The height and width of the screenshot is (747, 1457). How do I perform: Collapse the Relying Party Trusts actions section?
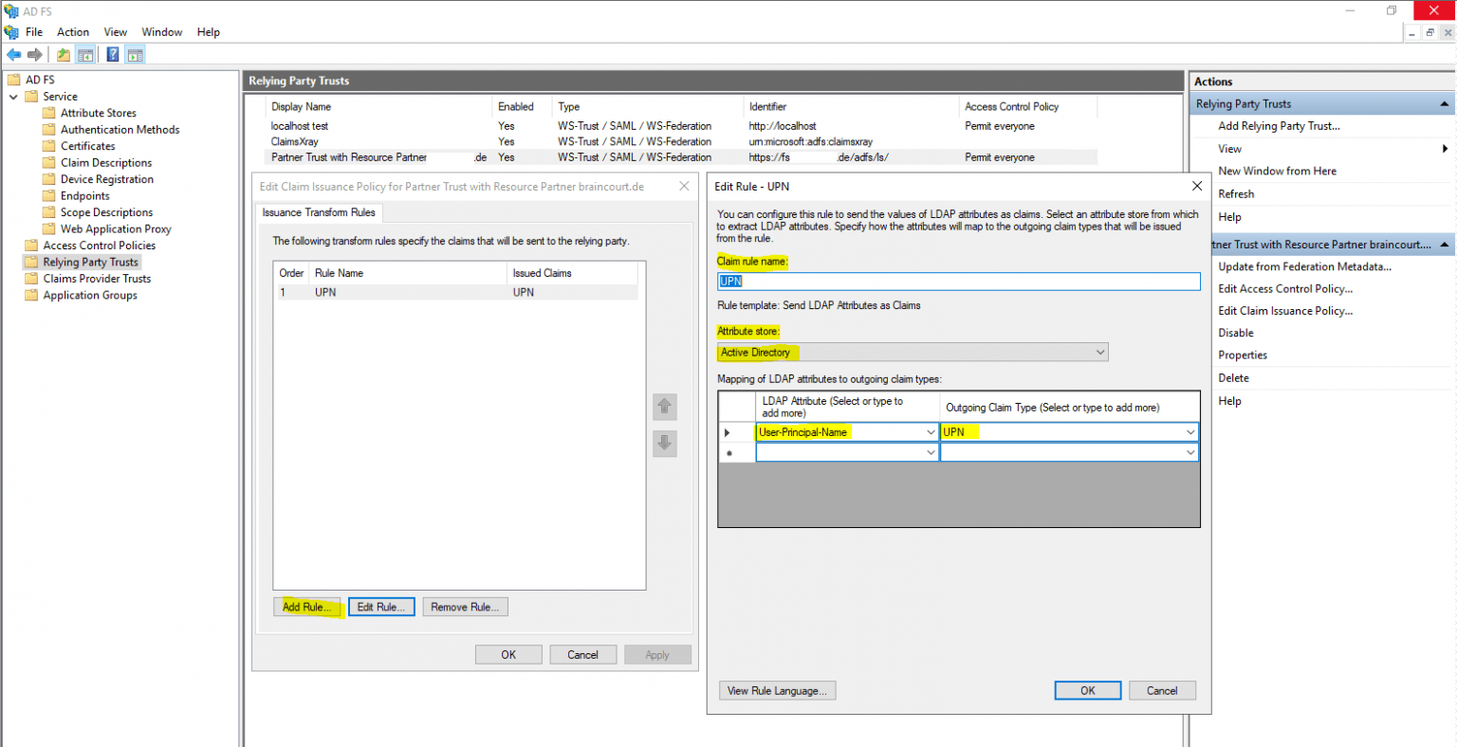click(x=1444, y=104)
